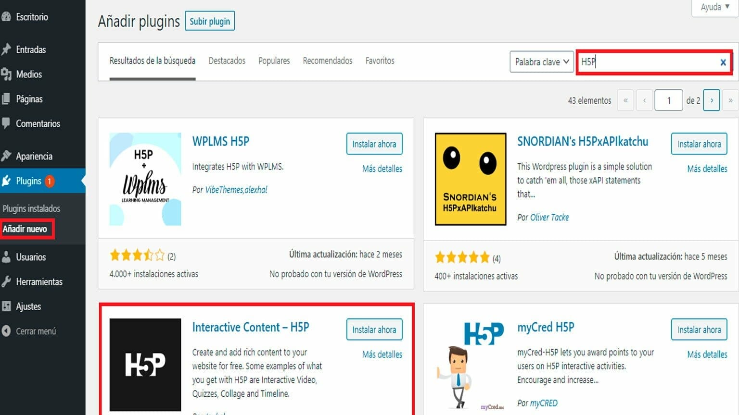Open the Usuarios users icon
The height and width of the screenshot is (415, 739).
click(x=7, y=257)
